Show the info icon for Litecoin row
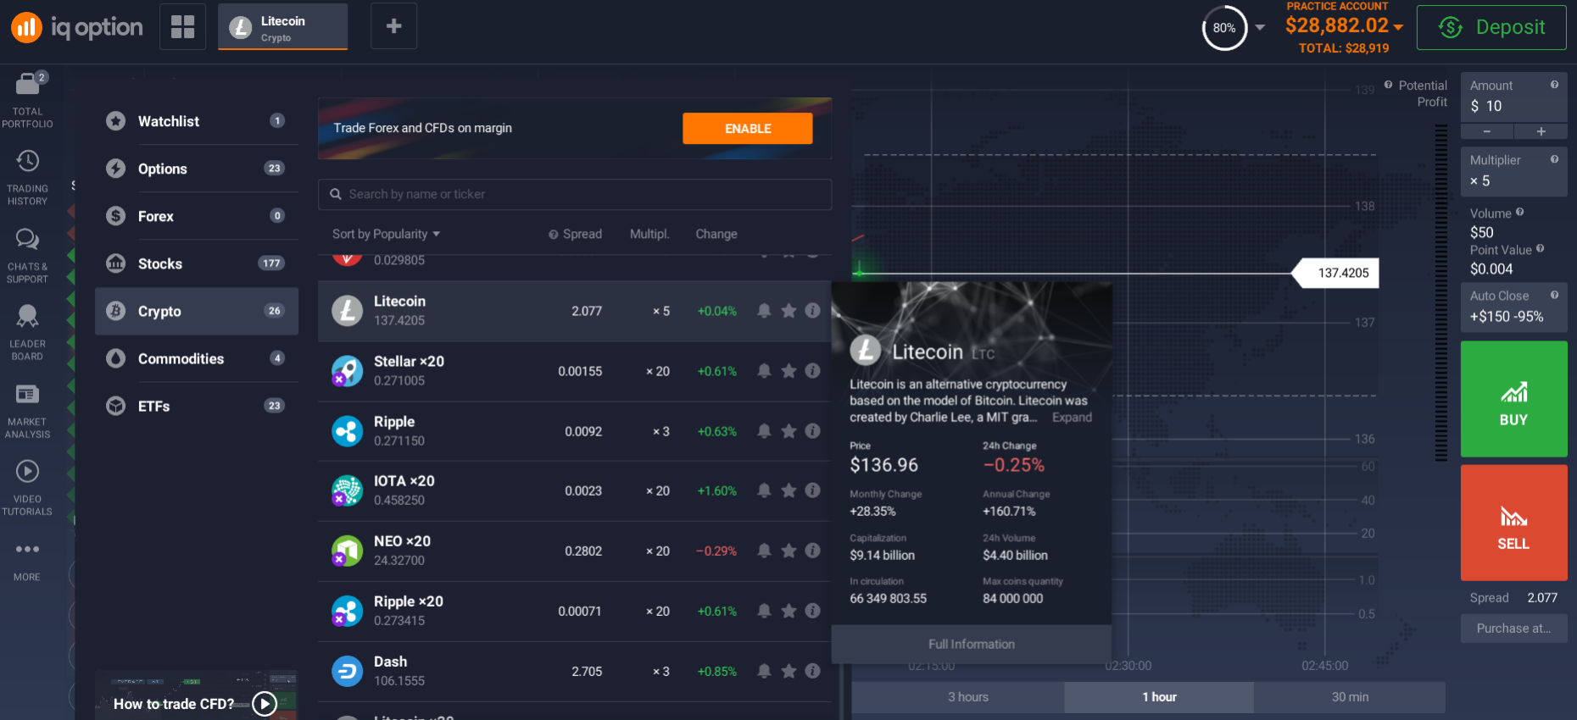 [x=812, y=311]
